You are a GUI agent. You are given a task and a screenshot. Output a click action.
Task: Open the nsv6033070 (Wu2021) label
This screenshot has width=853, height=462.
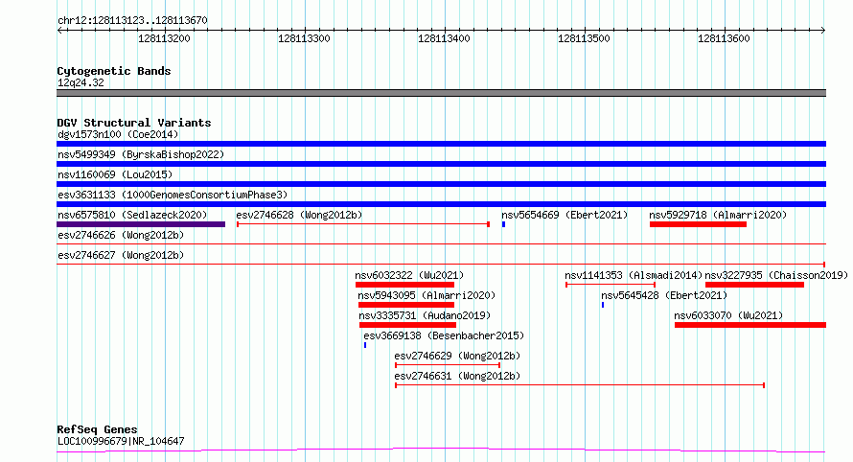click(728, 315)
